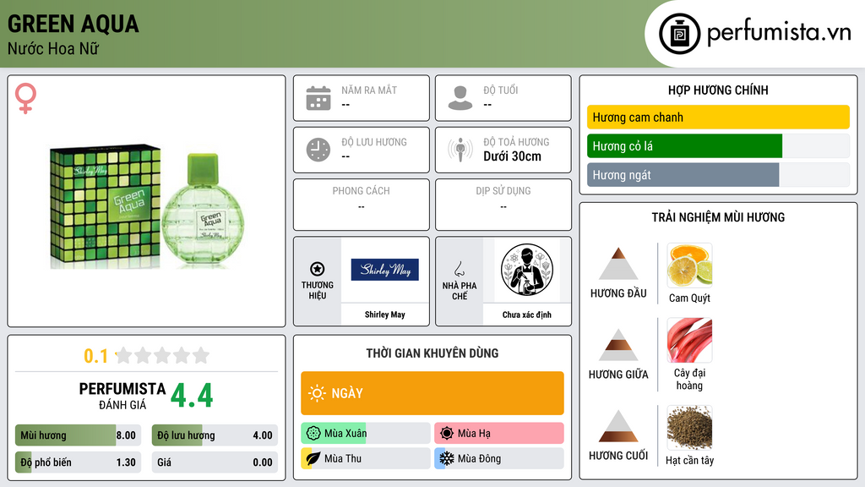Click the calendar icon for Năm ra mắt
The image size is (865, 487).
[318, 98]
